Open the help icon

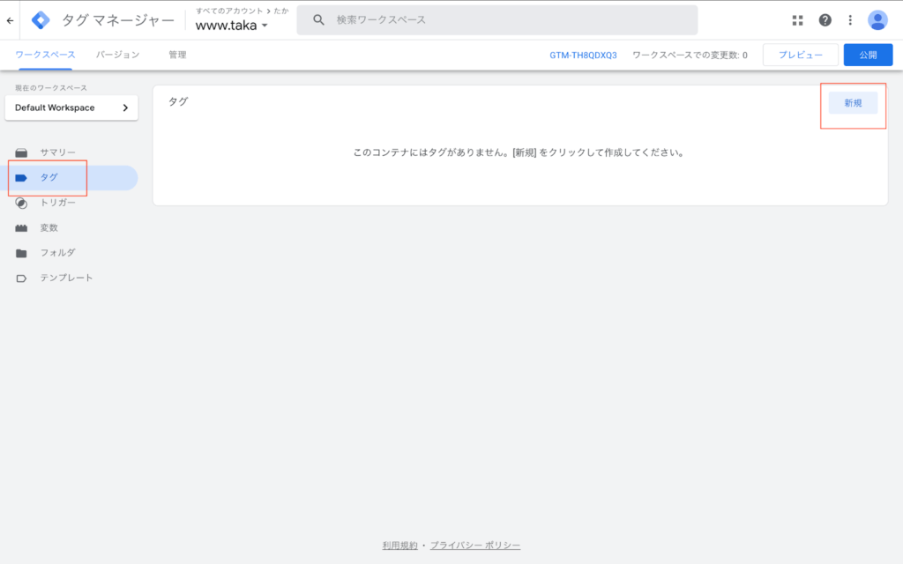coord(824,19)
